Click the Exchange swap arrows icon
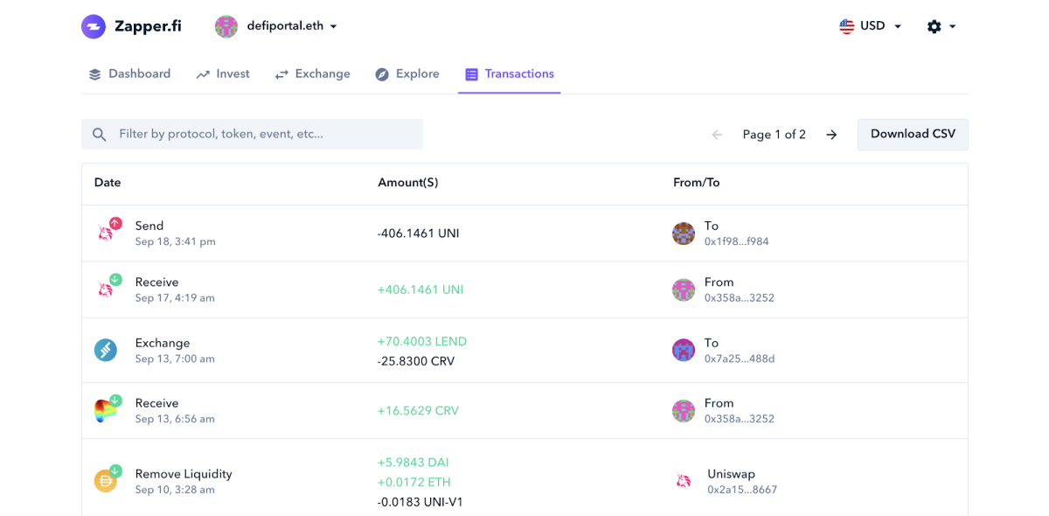This screenshot has height=516, width=1049. (281, 73)
